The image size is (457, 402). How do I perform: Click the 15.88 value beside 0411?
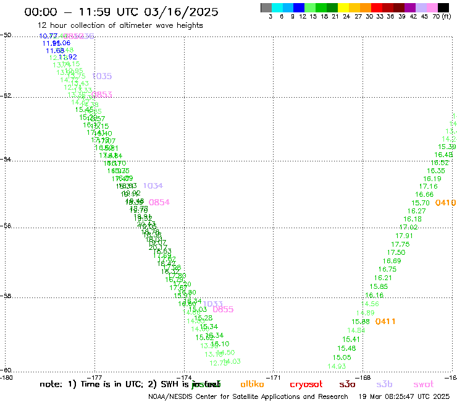click(x=361, y=322)
